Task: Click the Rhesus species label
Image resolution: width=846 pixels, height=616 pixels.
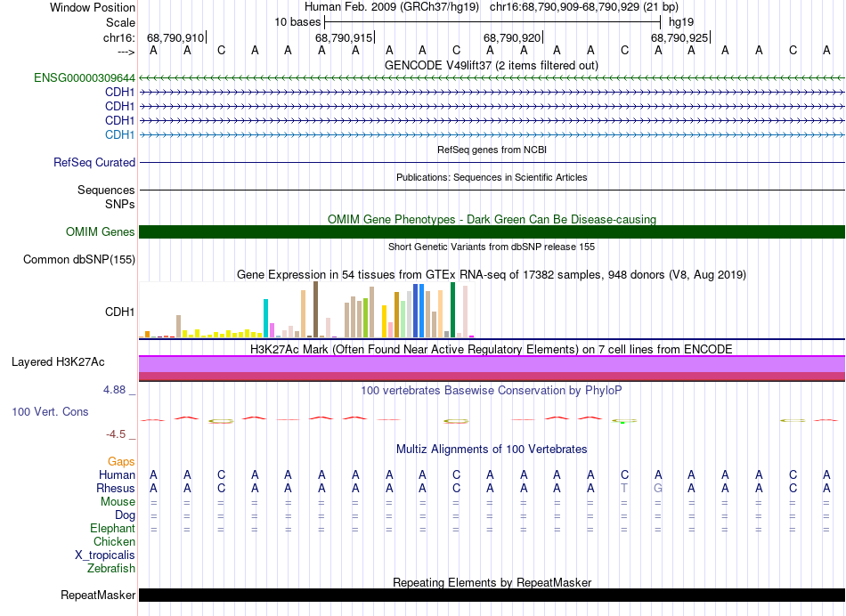Action: click(x=116, y=489)
